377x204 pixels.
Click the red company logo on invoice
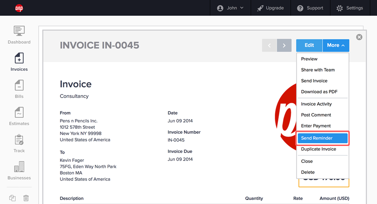286,117
